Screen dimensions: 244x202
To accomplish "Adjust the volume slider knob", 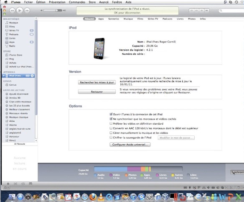I will [57, 10].
